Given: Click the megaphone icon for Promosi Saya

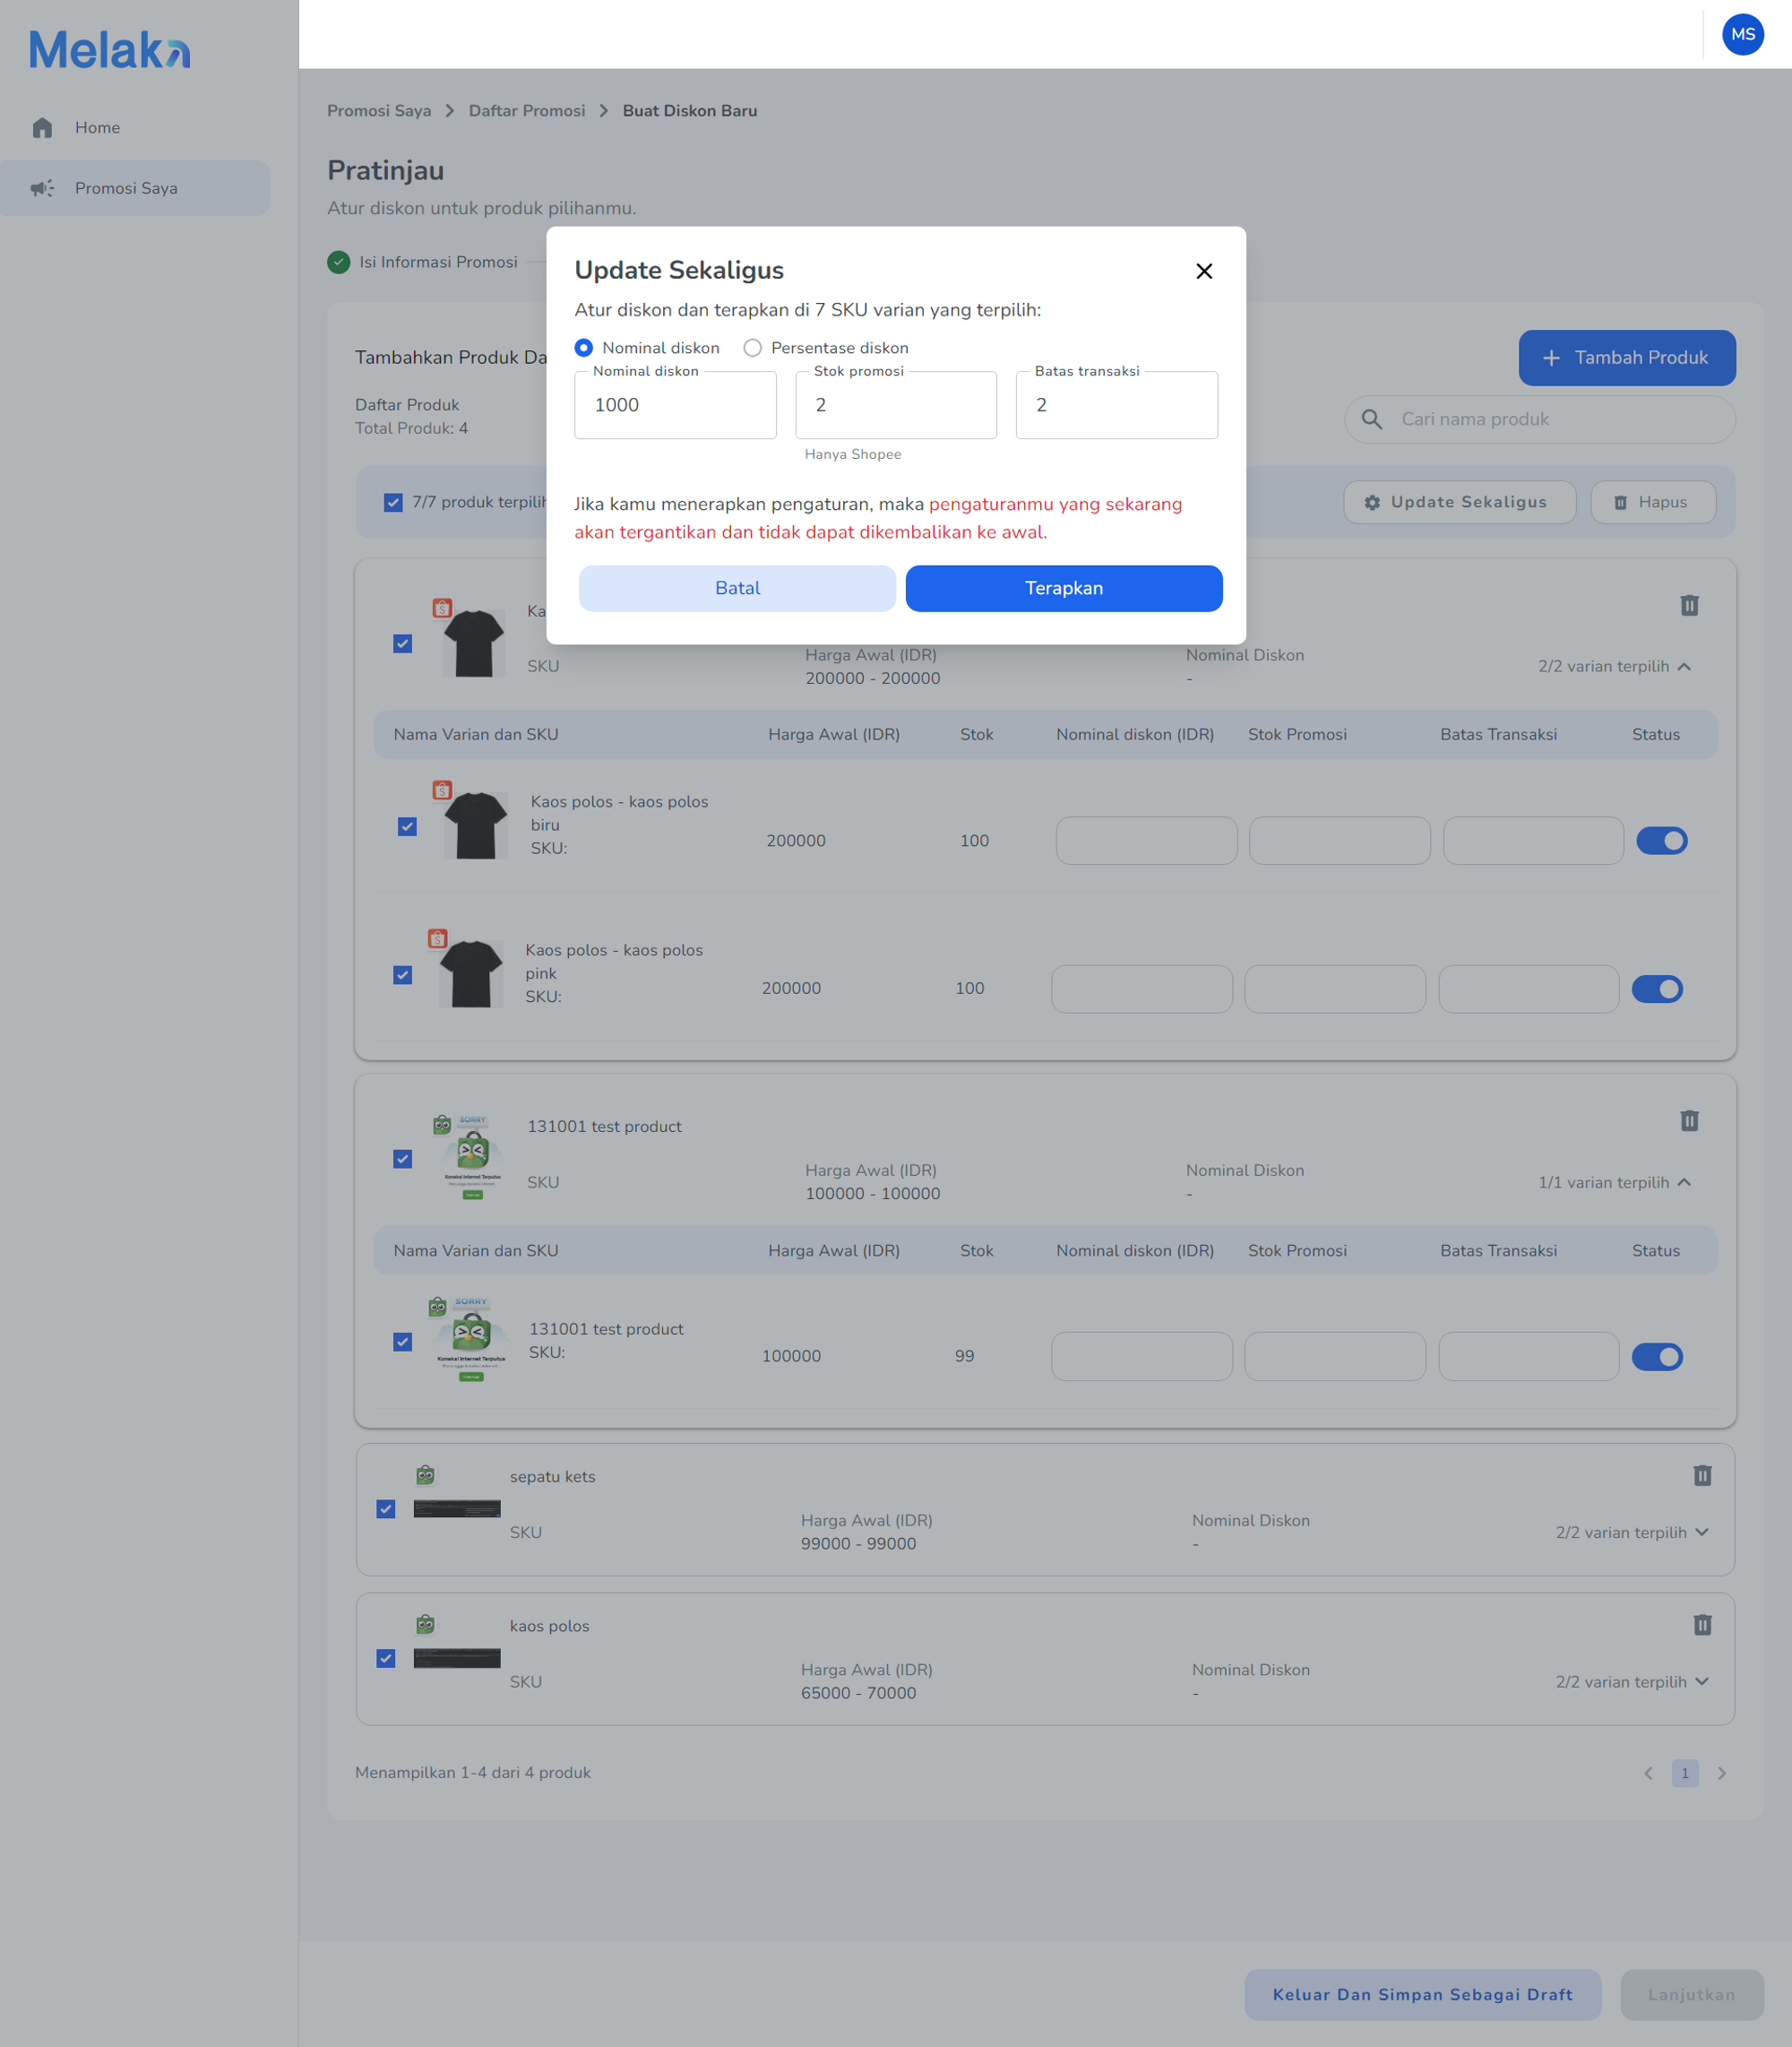Looking at the screenshot, I should [x=42, y=188].
